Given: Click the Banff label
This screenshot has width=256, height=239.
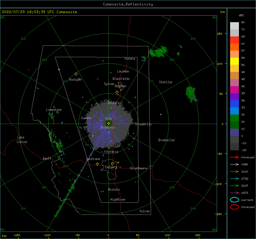Looking at the screenshot, I should [47, 158].
